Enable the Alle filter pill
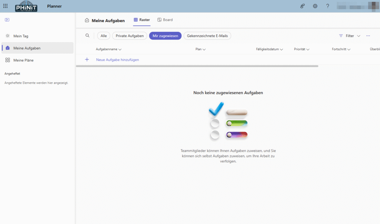The image size is (380, 224). 103,36
